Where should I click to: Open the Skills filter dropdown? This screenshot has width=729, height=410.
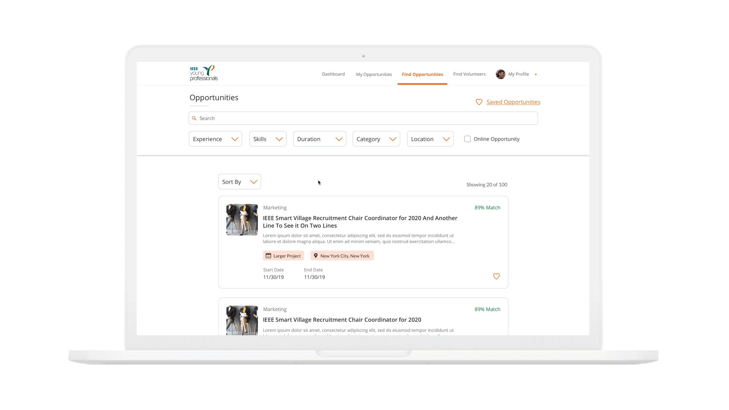tap(268, 139)
